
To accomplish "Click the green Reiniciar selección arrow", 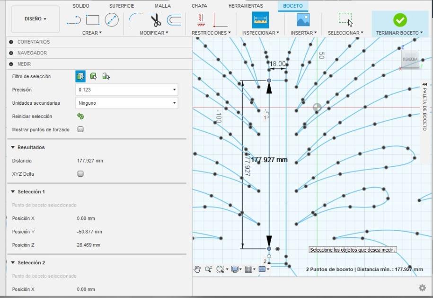I will pyautogui.click(x=80, y=116).
